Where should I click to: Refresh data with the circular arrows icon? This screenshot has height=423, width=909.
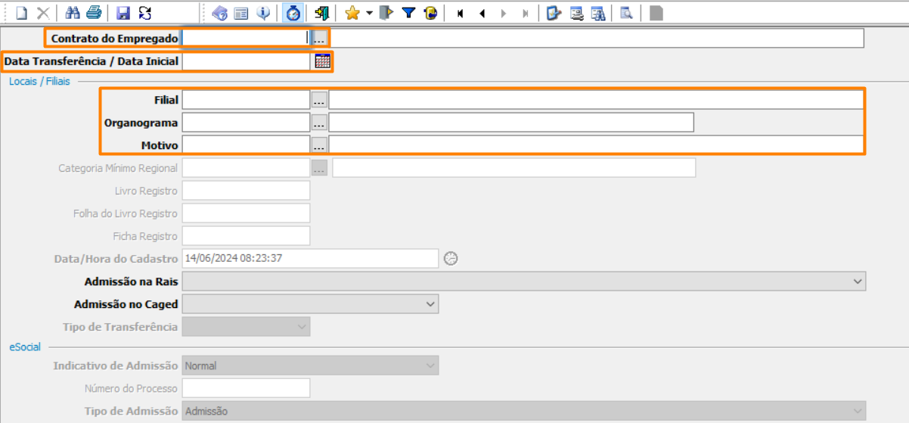(144, 13)
